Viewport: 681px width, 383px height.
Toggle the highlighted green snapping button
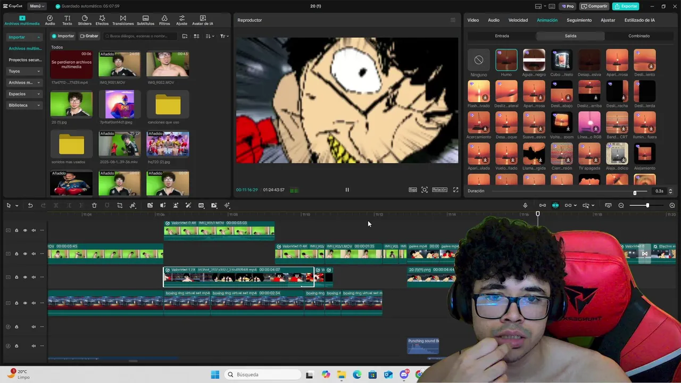pyautogui.click(x=555, y=205)
